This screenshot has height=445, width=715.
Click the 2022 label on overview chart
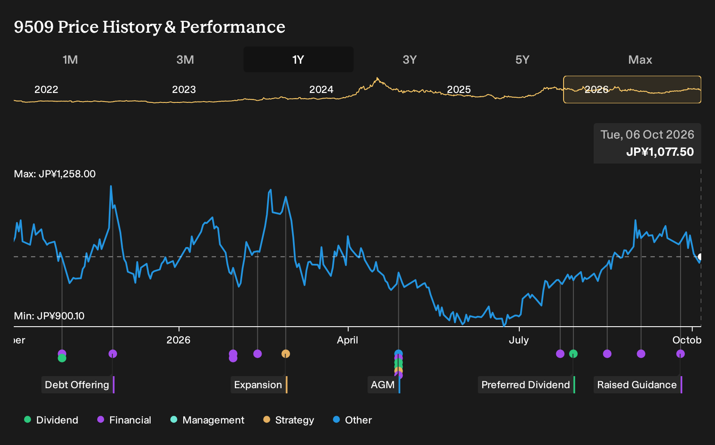[x=46, y=90]
